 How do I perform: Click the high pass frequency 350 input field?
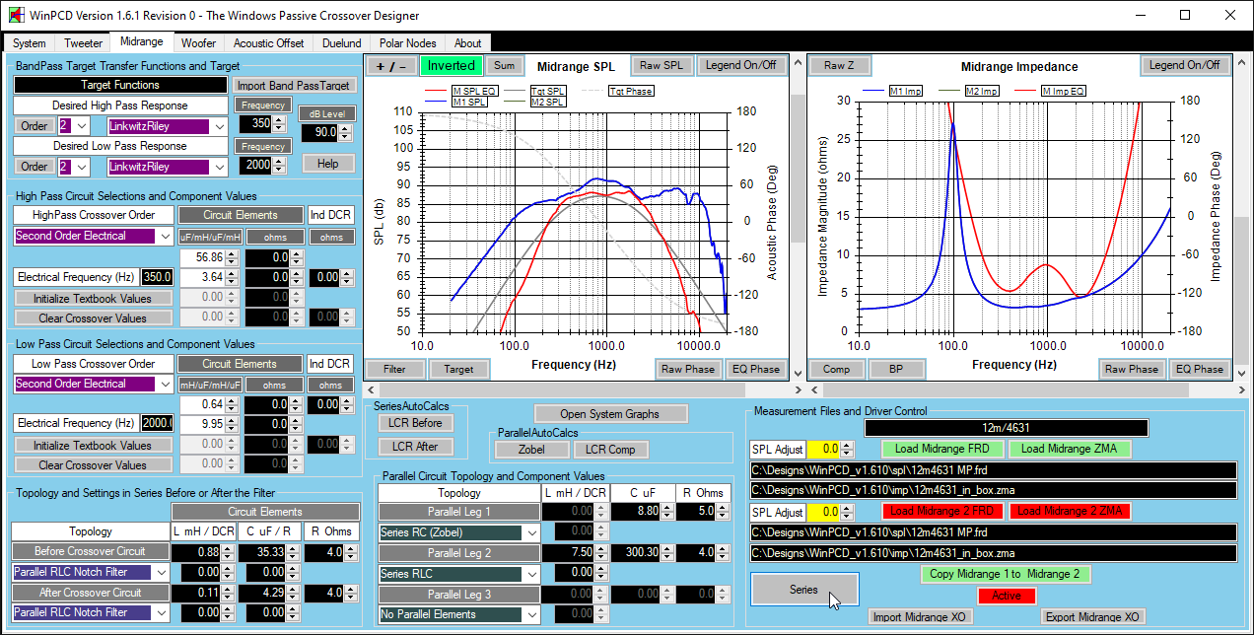tap(254, 125)
